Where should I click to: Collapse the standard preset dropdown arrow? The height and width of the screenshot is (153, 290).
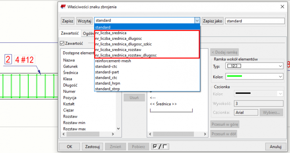coord(197,21)
